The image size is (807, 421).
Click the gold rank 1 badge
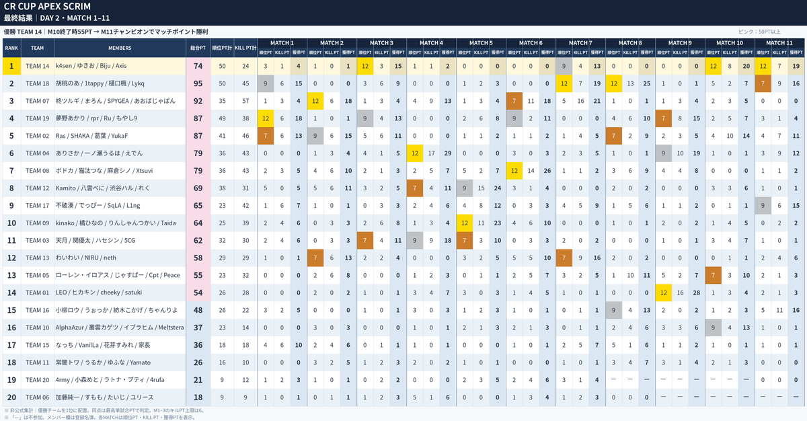[x=11, y=66]
